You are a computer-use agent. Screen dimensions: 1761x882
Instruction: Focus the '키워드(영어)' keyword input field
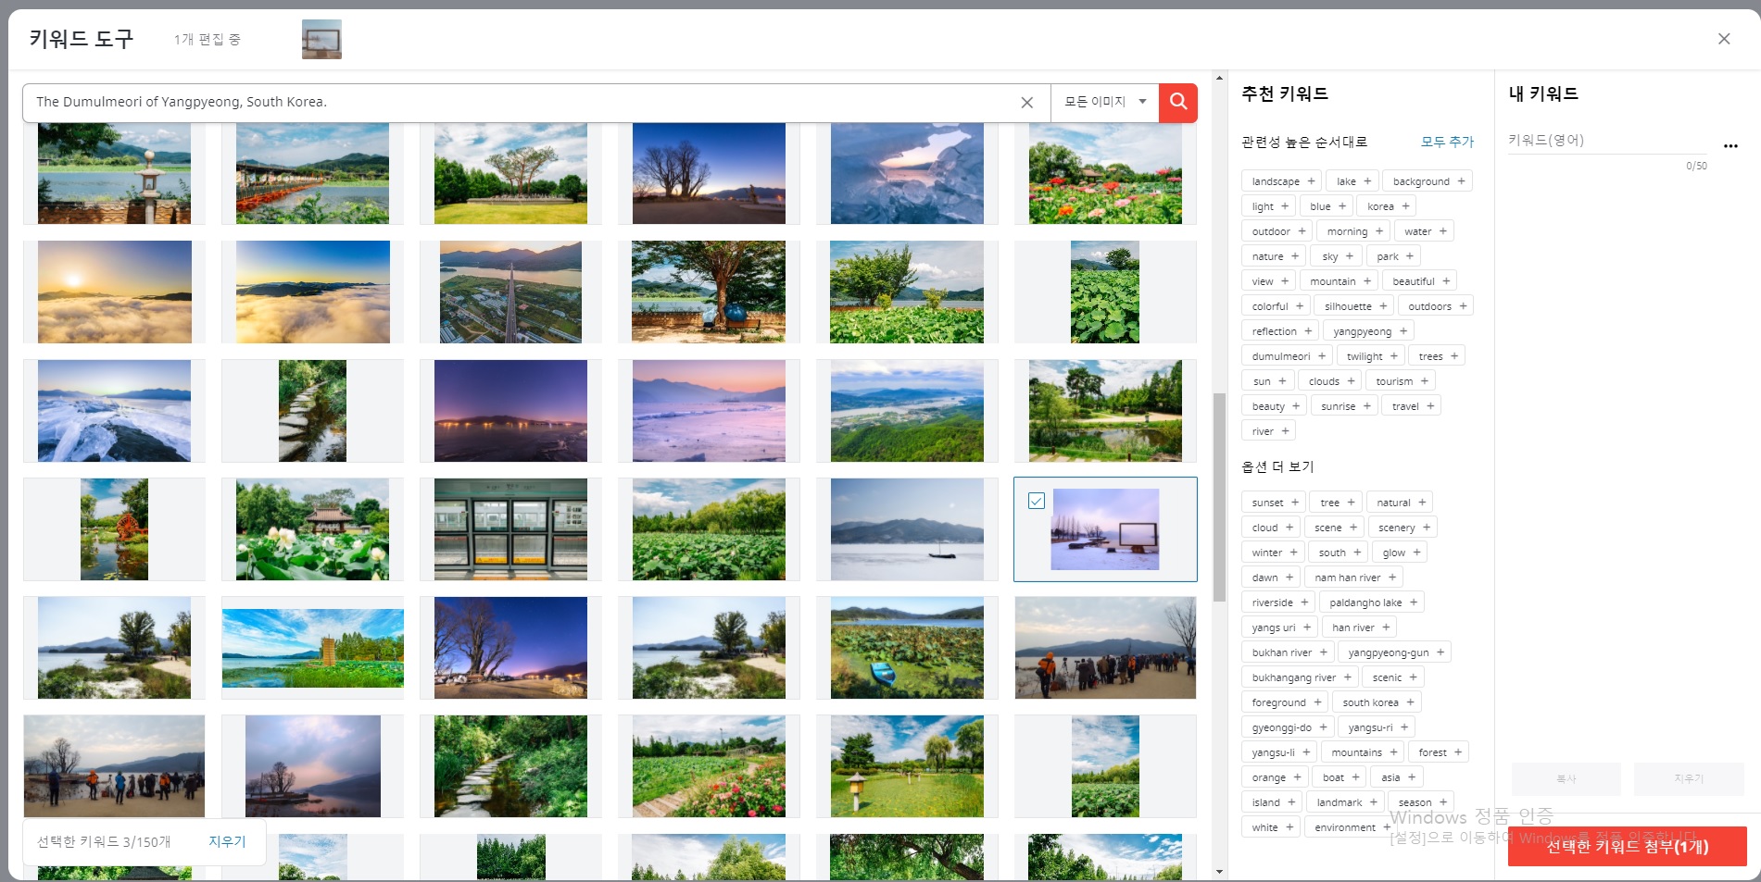(x=1605, y=141)
